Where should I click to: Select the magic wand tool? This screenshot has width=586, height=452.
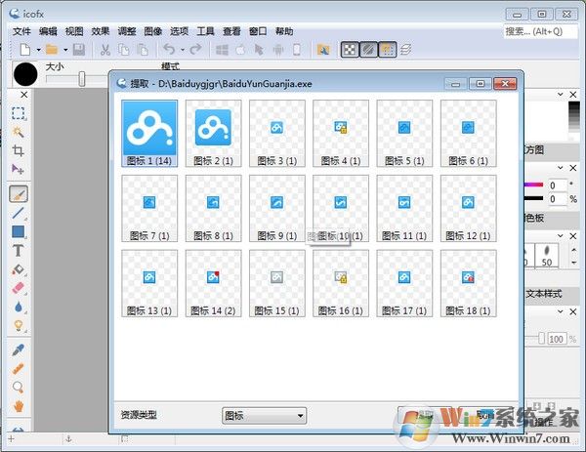coord(18,132)
